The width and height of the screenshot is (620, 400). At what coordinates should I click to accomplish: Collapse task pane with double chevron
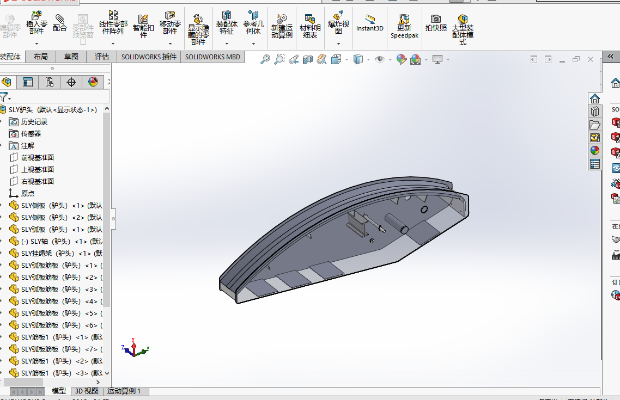click(x=611, y=57)
